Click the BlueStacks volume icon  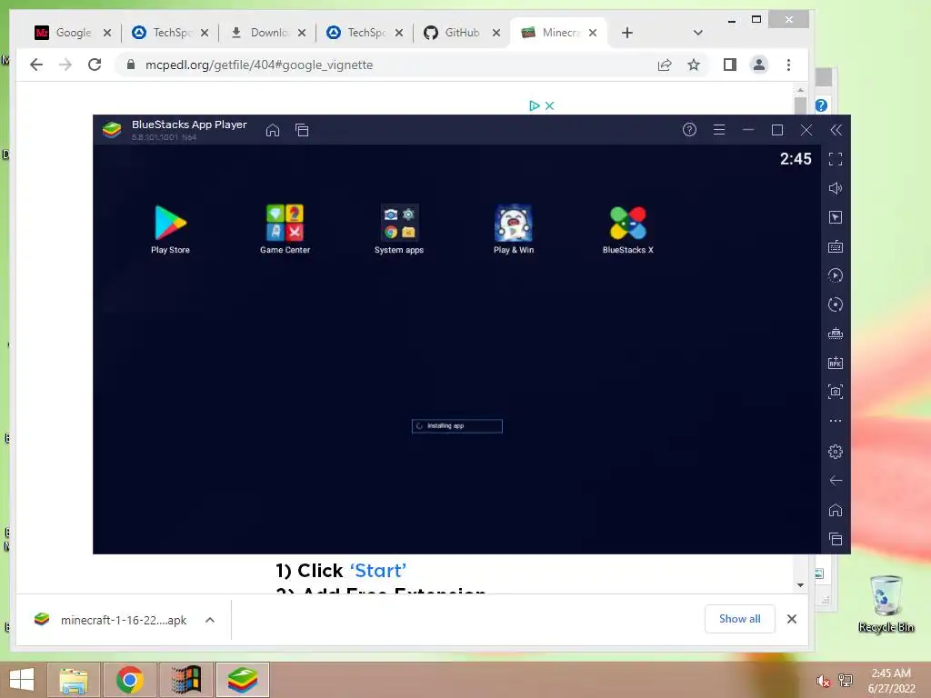click(x=836, y=188)
